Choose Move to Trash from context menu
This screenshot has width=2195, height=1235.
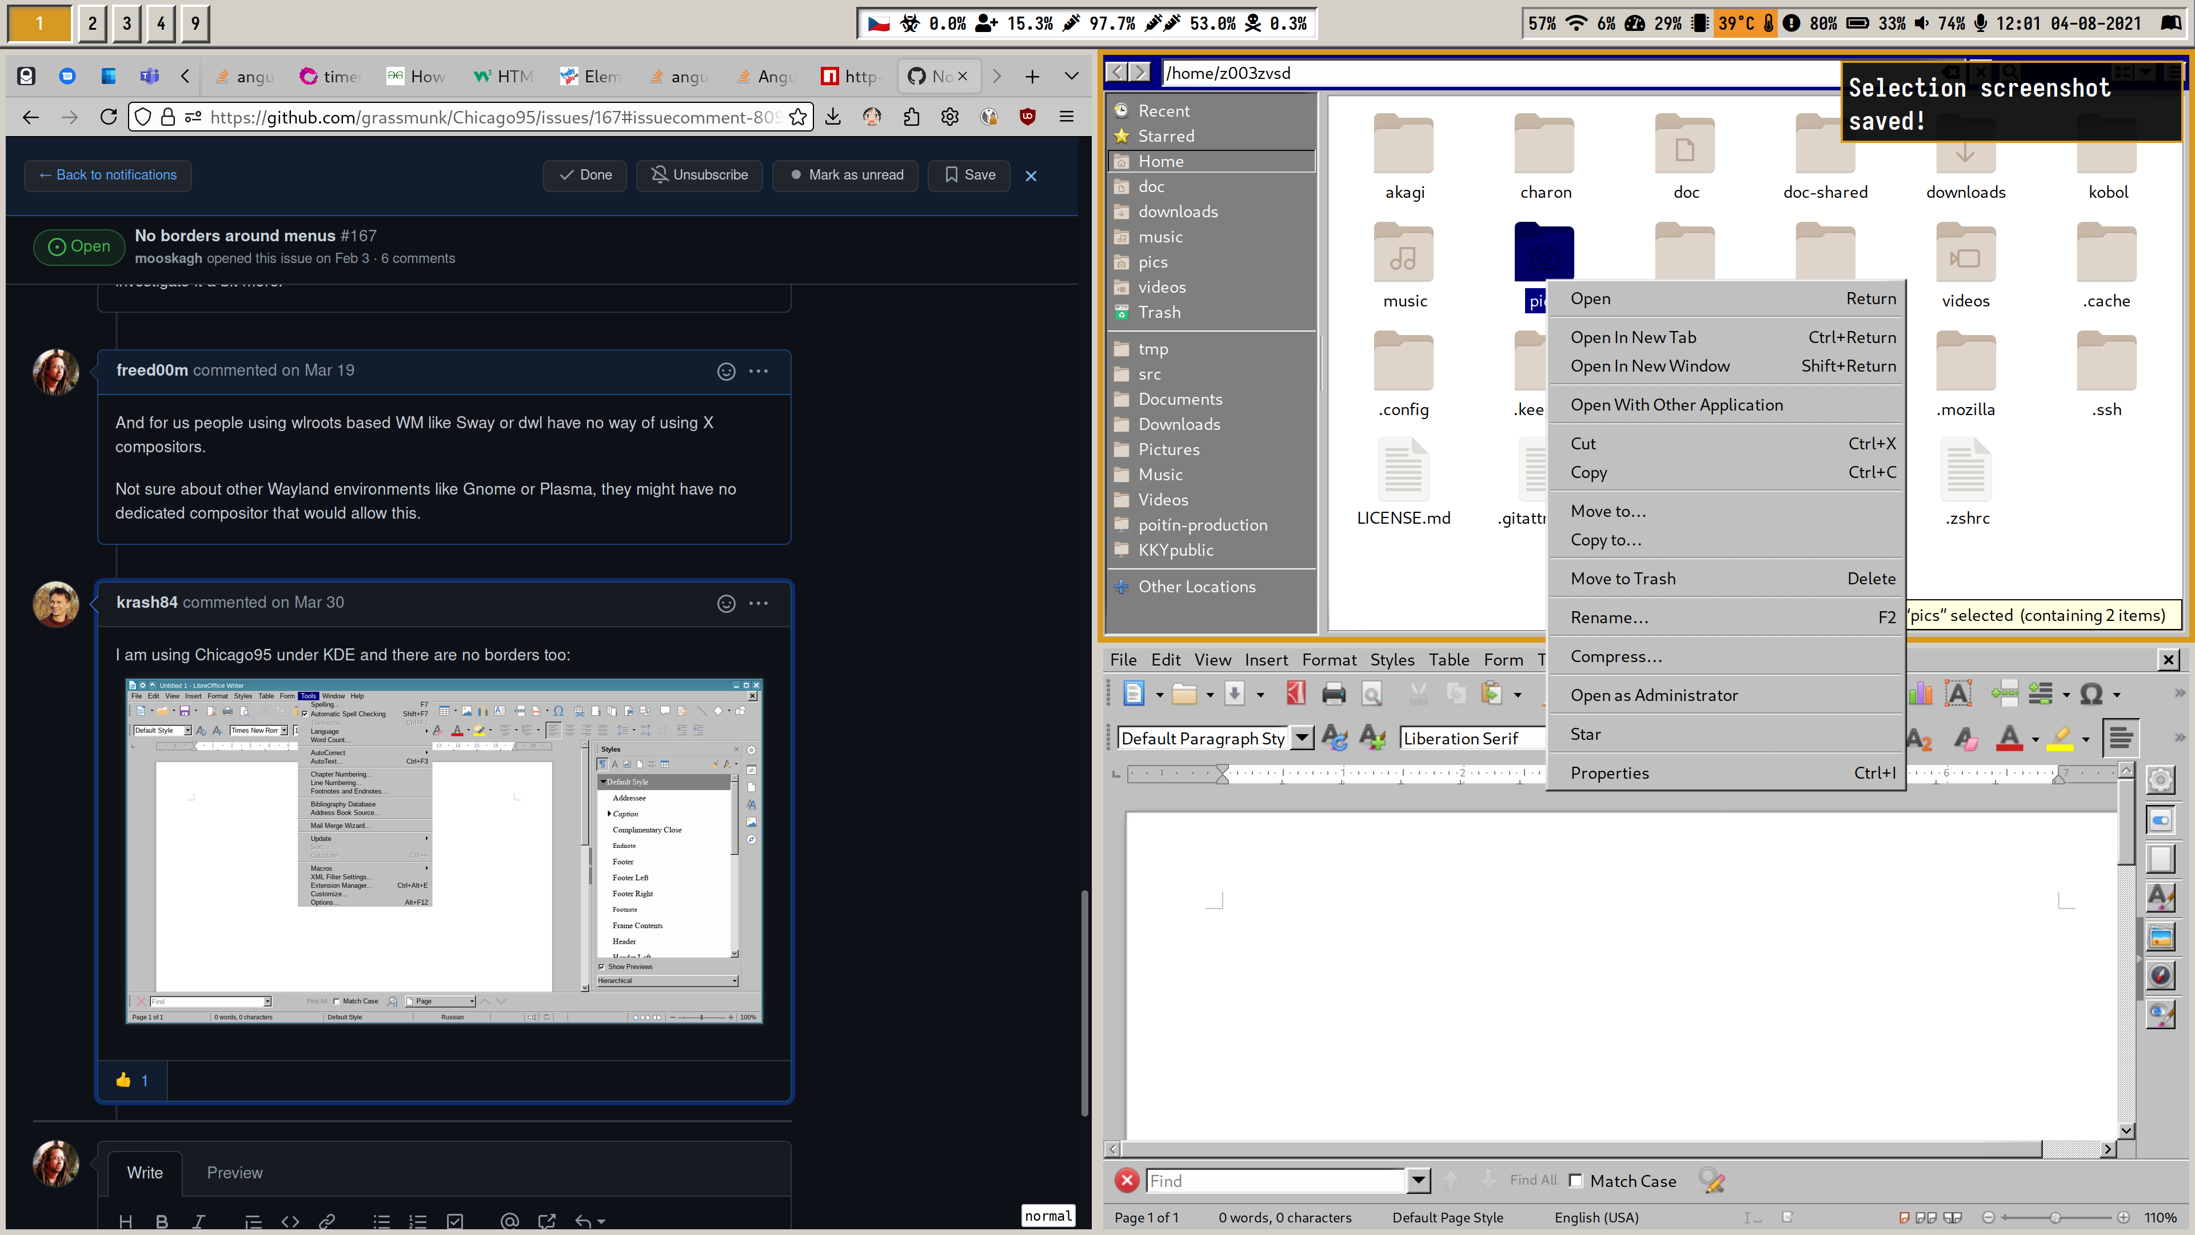tap(1622, 579)
